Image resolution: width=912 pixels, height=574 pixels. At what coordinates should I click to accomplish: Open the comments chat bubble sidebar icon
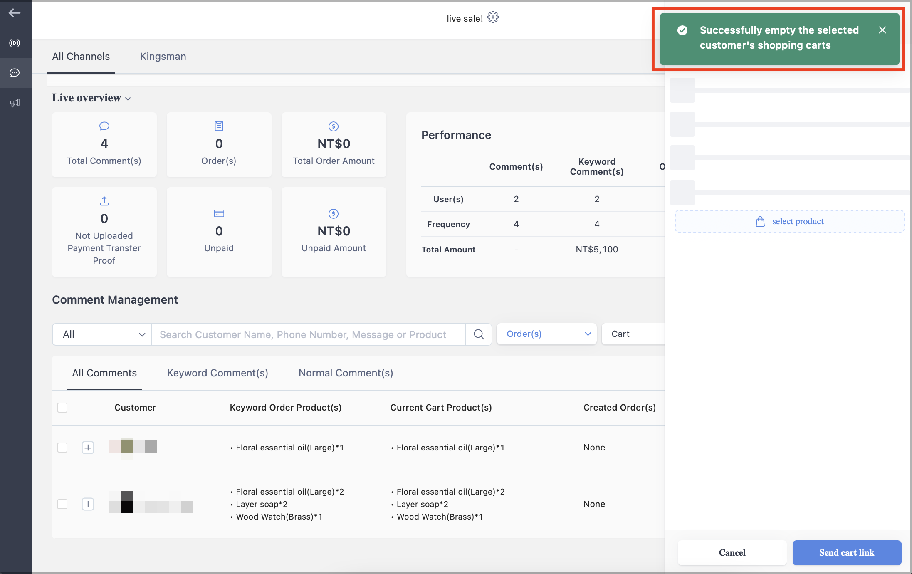tap(15, 73)
